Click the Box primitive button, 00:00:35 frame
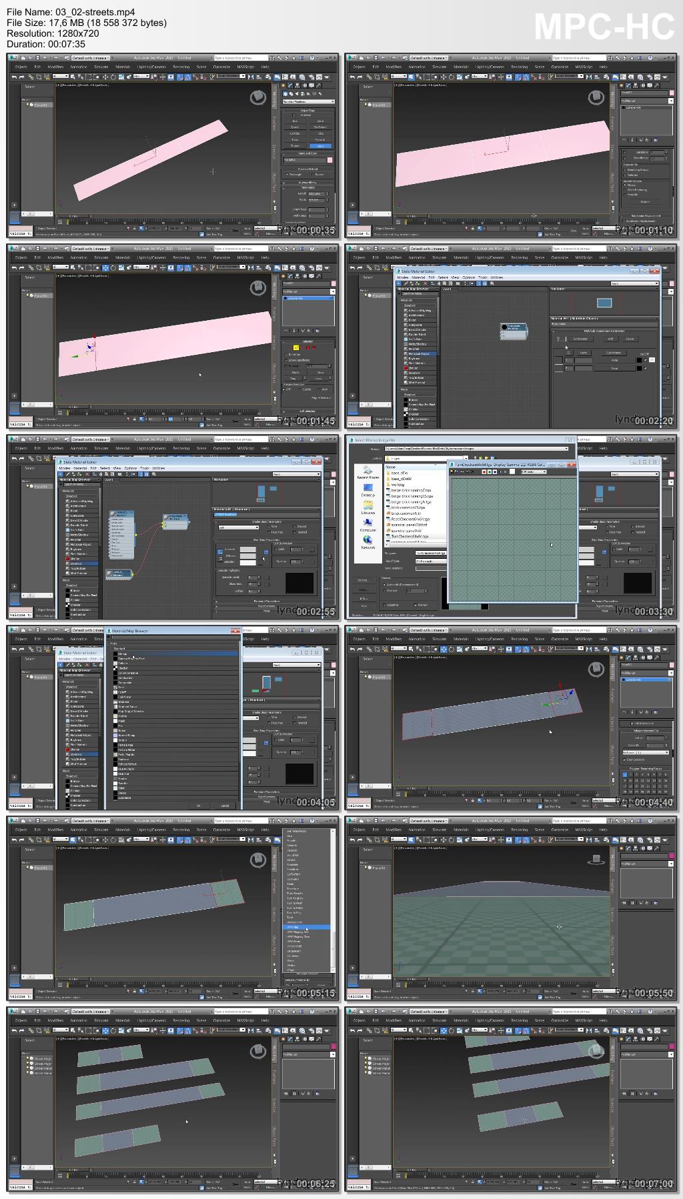The image size is (683, 1199). pyautogui.click(x=295, y=121)
